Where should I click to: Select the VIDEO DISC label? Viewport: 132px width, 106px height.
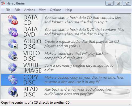[32, 56]
